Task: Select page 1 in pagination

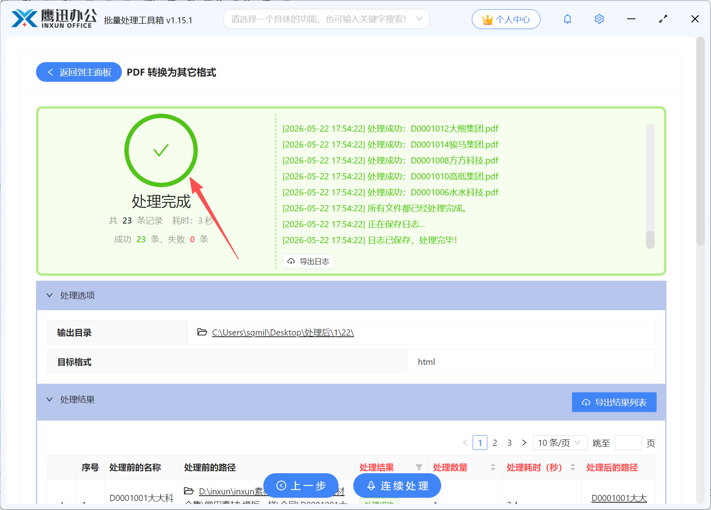Action: (x=480, y=443)
